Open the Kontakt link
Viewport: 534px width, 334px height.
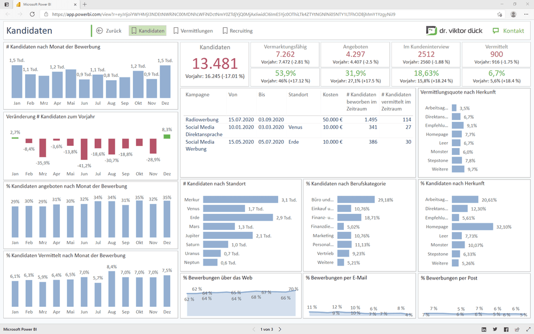point(508,31)
